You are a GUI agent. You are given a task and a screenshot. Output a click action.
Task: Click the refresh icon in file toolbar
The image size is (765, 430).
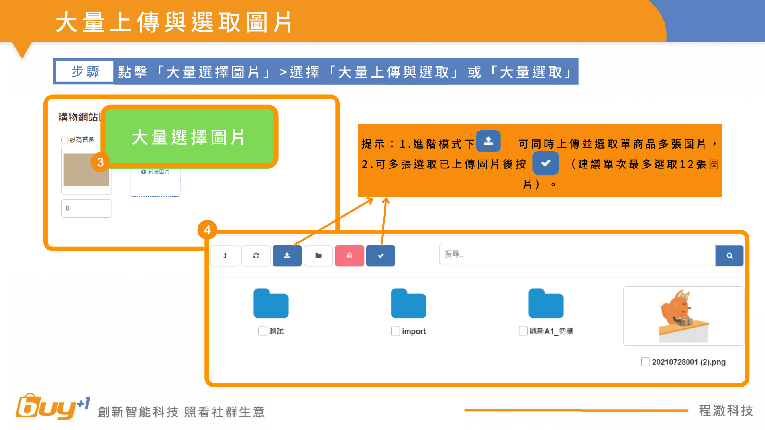coord(256,256)
